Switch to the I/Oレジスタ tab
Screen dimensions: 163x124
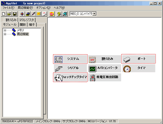(27, 20)
